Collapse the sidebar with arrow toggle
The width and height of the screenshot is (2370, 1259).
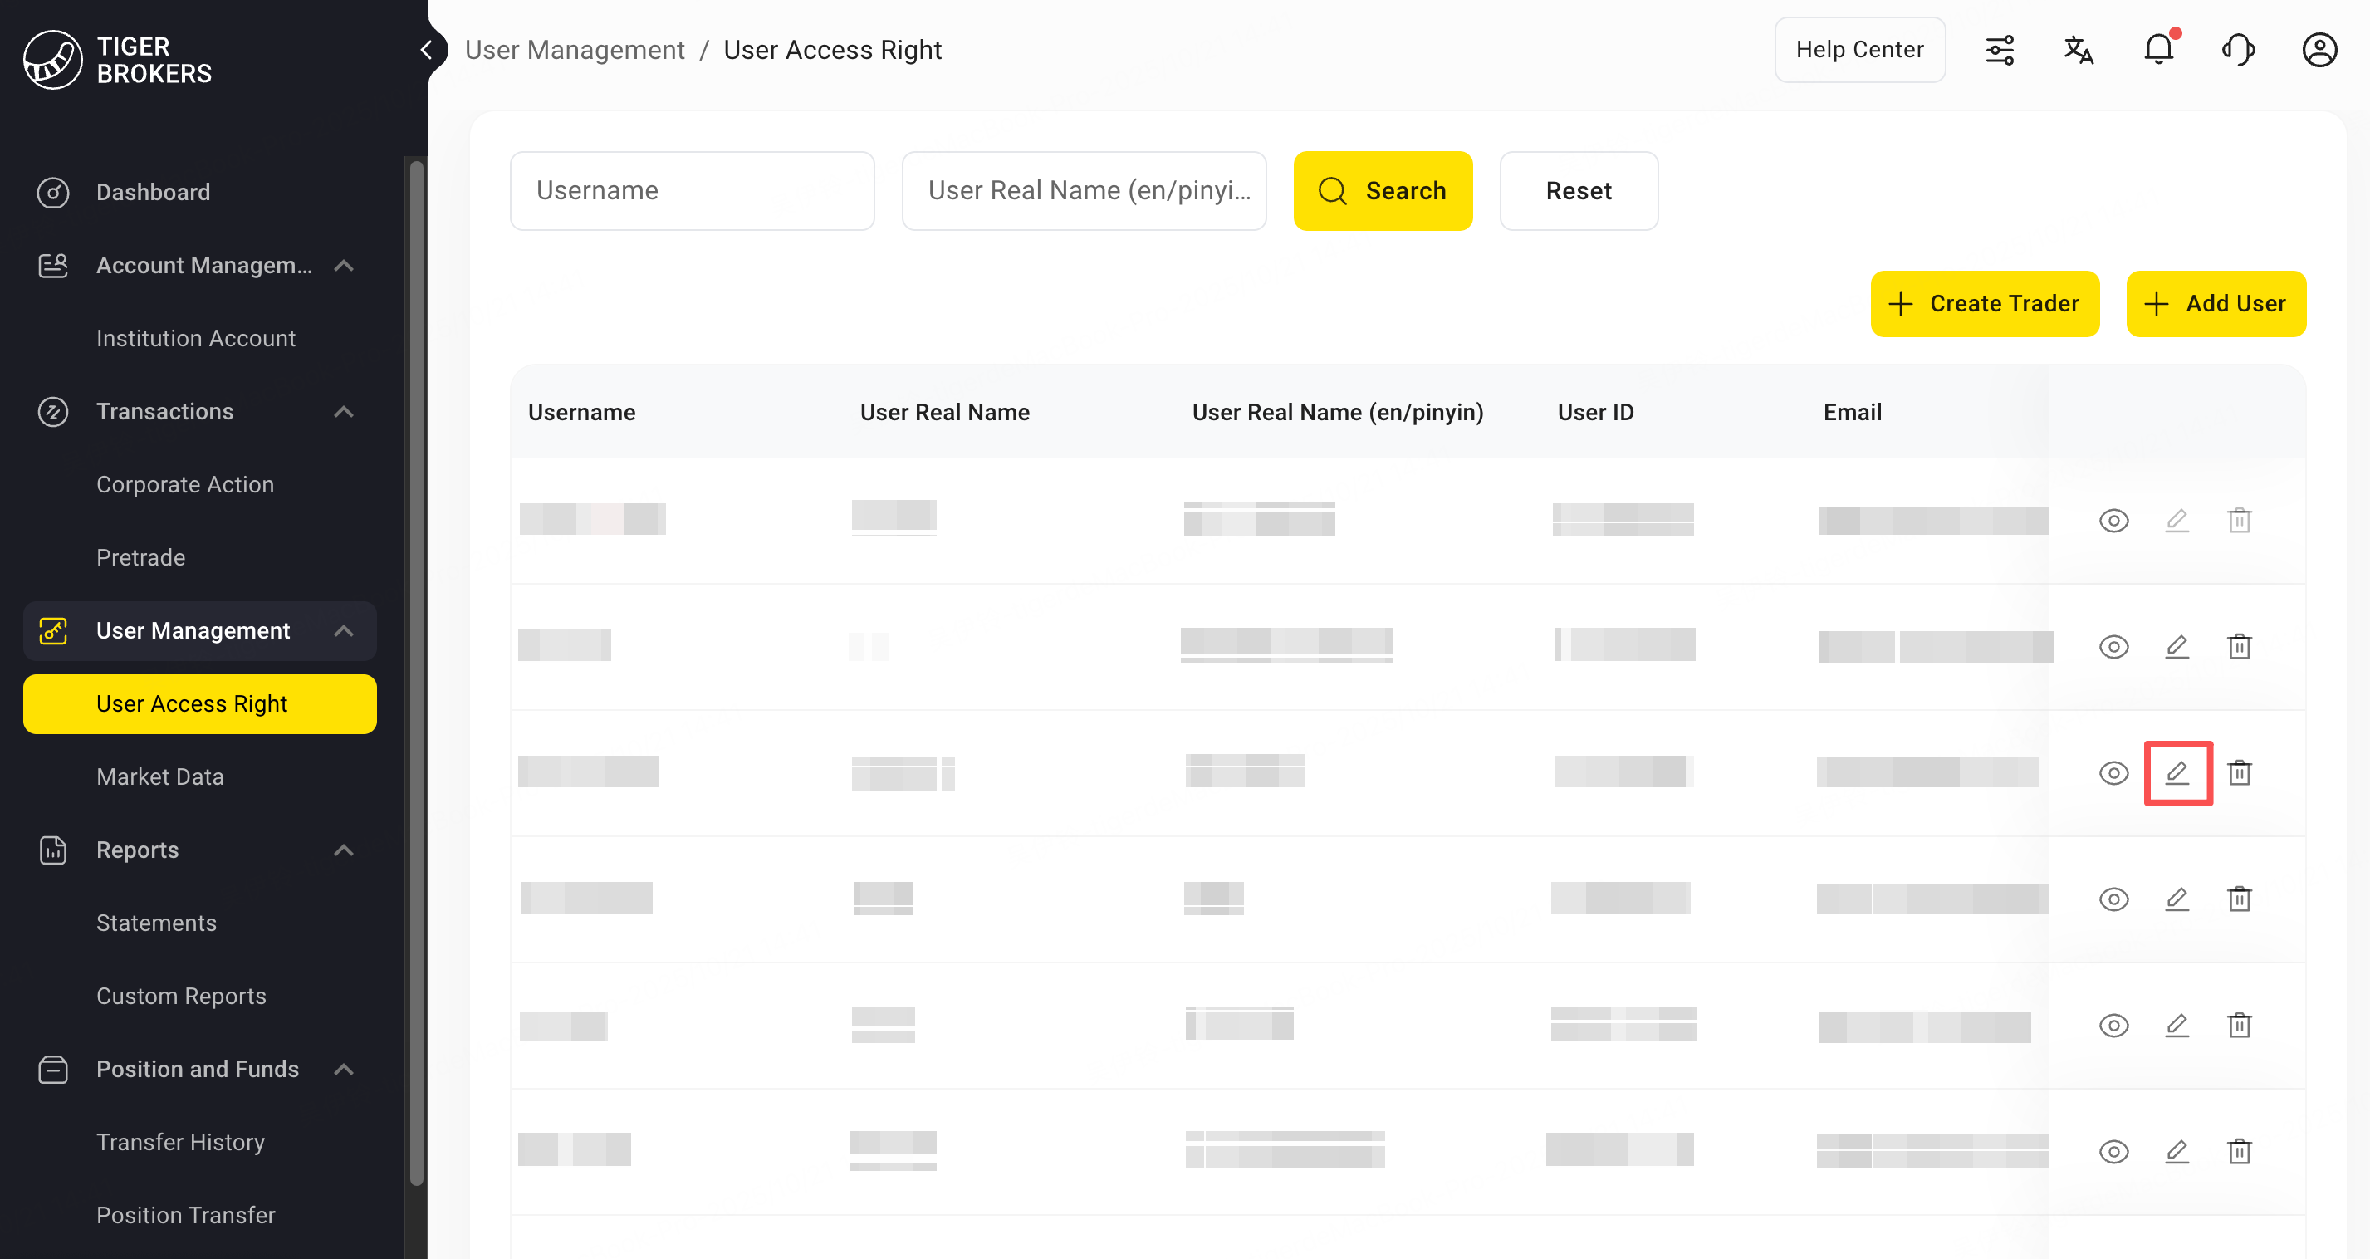point(426,50)
